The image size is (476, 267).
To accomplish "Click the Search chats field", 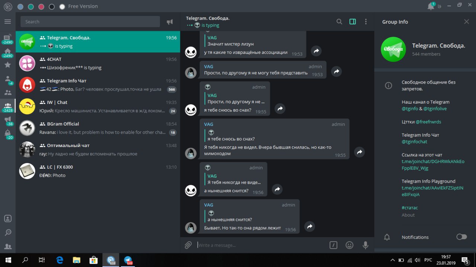I will [x=90, y=22].
